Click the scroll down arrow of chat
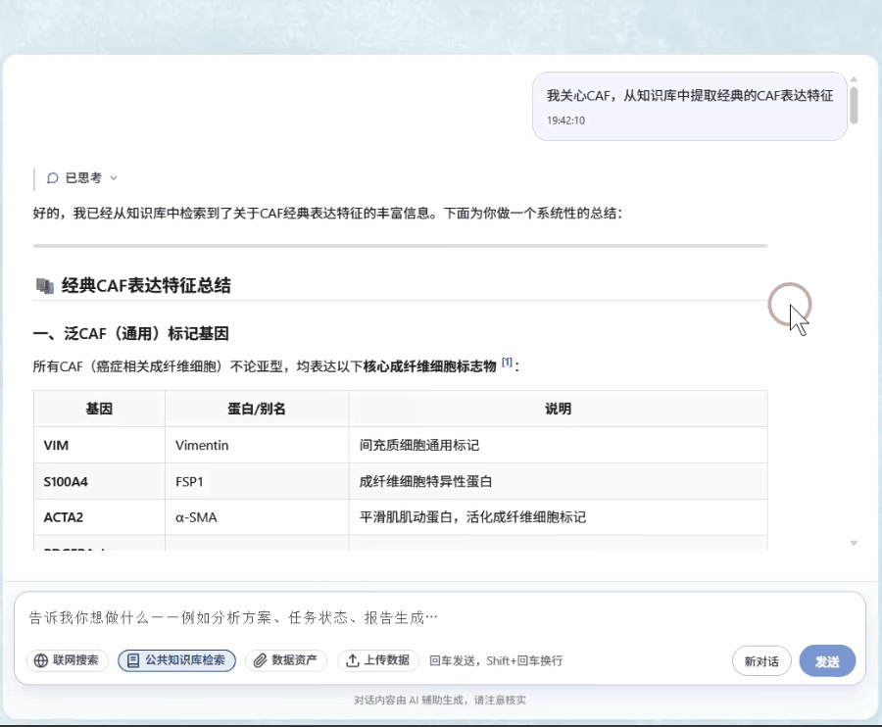The width and height of the screenshot is (882, 727). tap(854, 543)
